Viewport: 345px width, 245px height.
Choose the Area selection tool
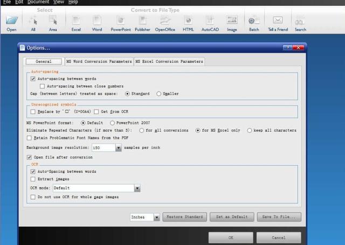53,20
